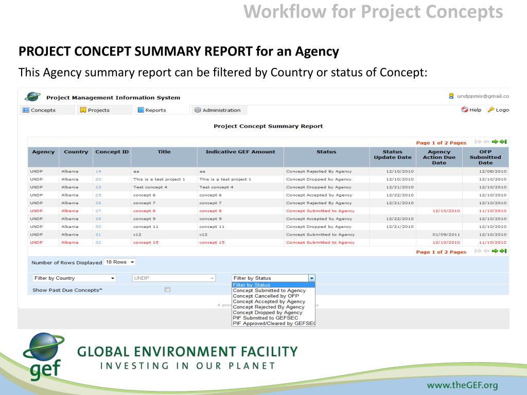Viewport: 527px width, 395px height.
Task: Open concept ID 26 link
Action: point(98,203)
